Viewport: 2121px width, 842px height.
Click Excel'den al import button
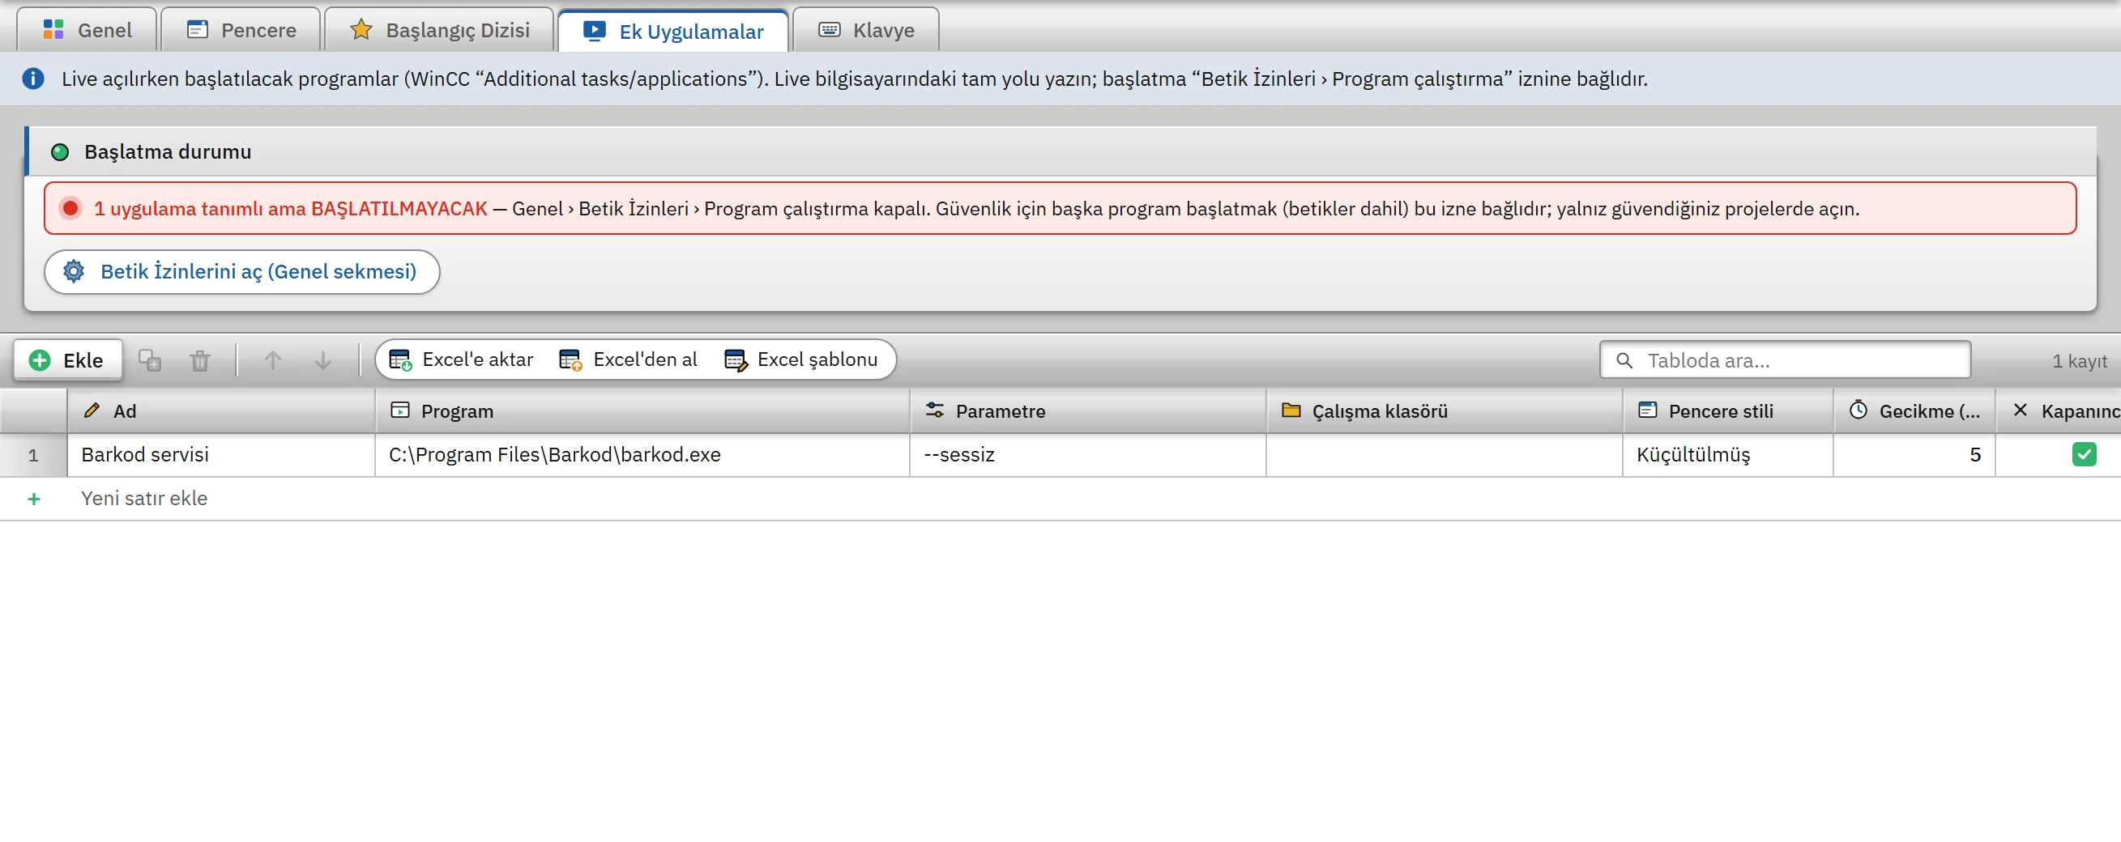pos(628,359)
